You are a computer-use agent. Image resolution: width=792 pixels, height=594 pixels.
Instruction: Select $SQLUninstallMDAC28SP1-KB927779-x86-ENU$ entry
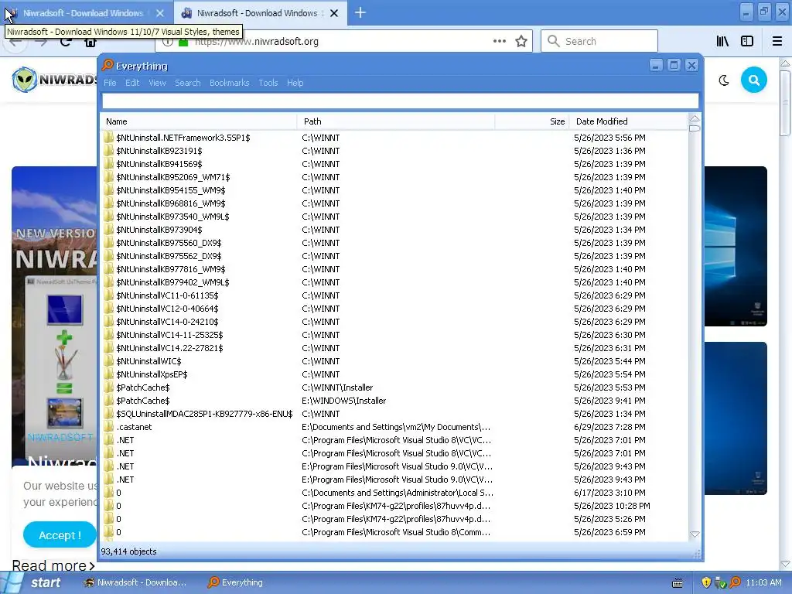tap(204, 413)
